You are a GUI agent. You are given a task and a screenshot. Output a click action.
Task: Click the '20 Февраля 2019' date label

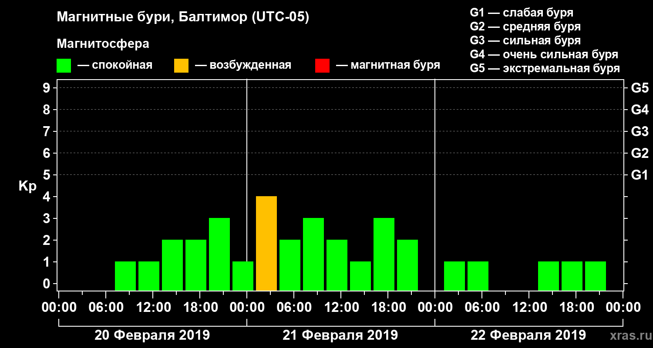point(152,335)
